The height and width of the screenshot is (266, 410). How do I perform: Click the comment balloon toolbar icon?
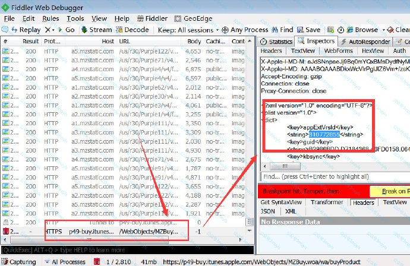coord(5,30)
